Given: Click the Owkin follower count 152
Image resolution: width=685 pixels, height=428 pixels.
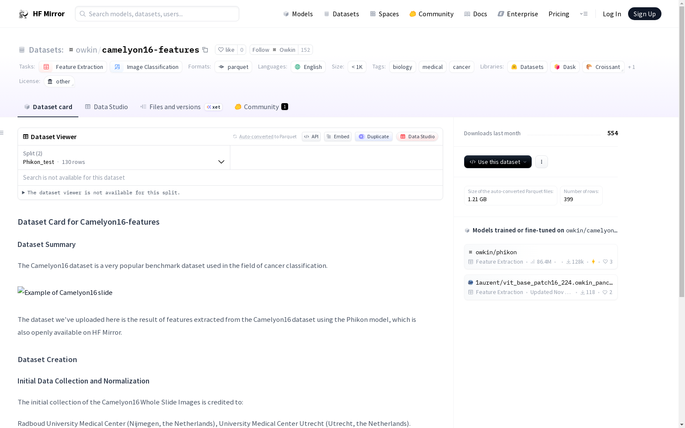Looking at the screenshot, I should pyautogui.click(x=305, y=50).
